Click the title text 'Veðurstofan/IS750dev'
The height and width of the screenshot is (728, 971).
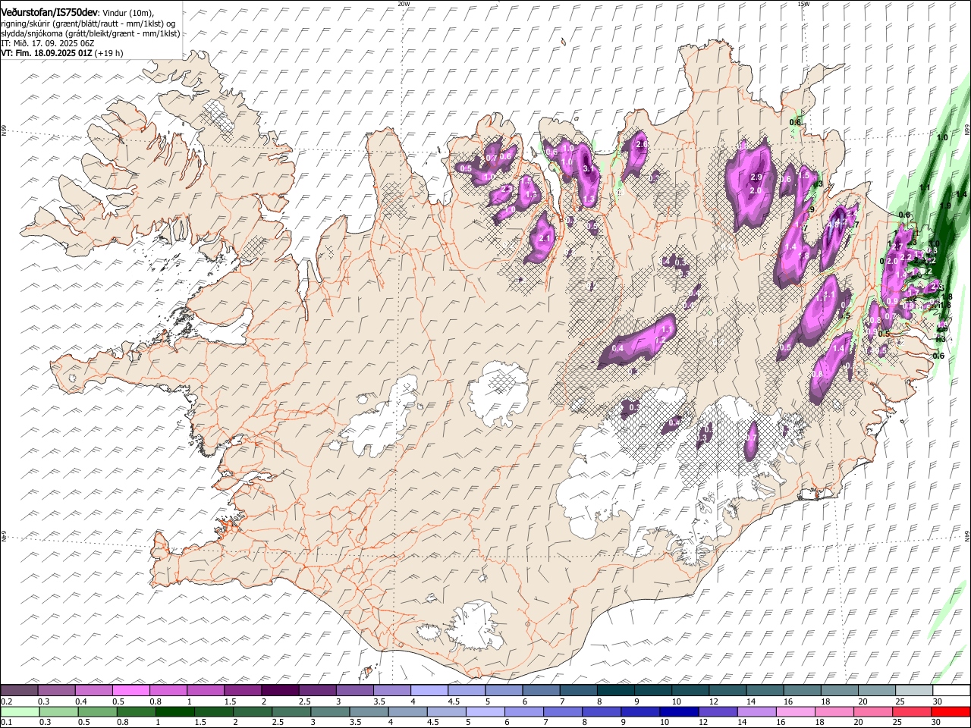tap(49, 13)
